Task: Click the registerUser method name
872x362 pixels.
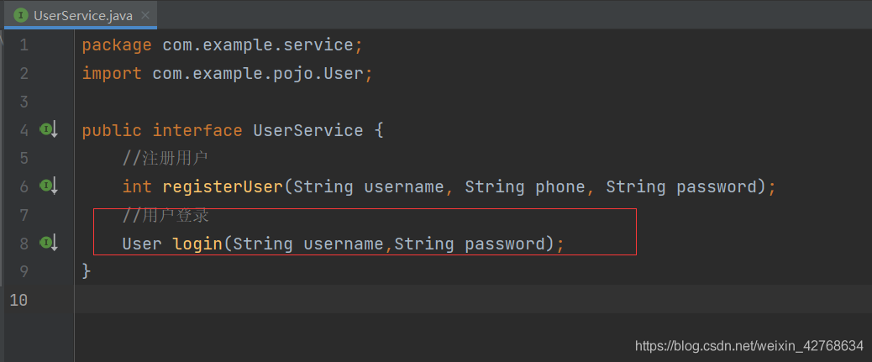Action: tap(223, 186)
